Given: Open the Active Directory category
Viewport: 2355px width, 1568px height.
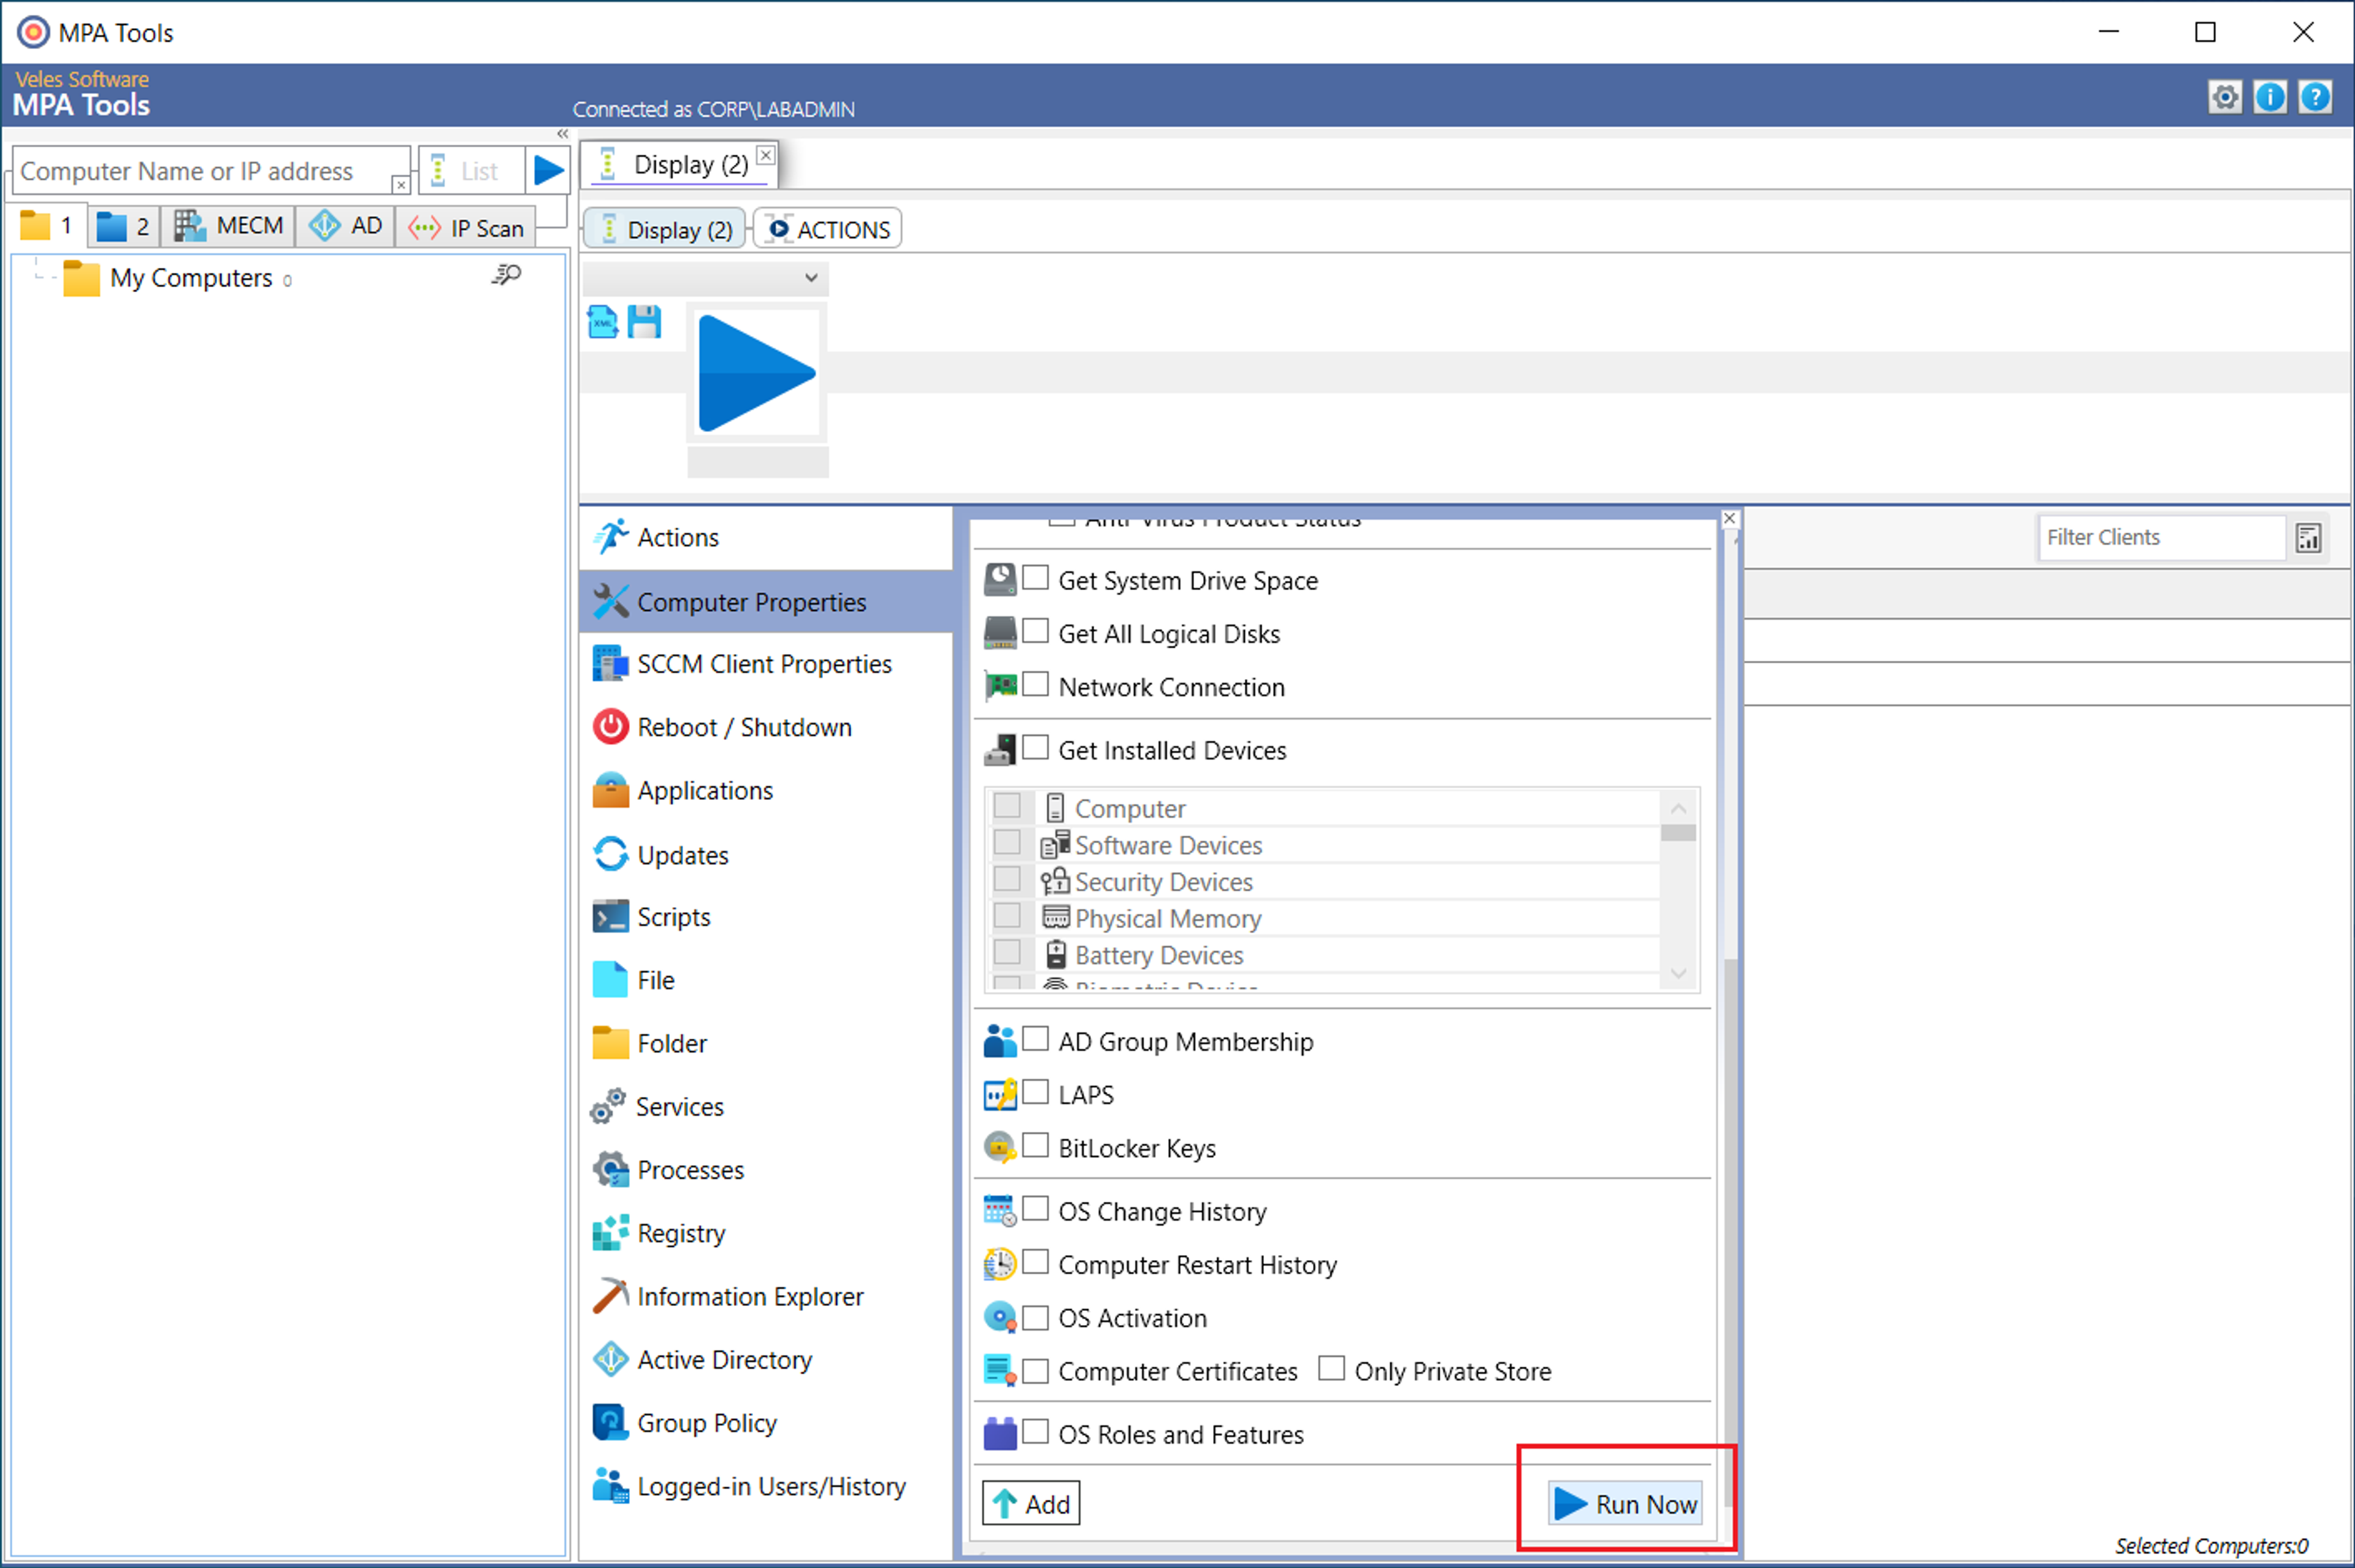Looking at the screenshot, I should (765, 1360).
